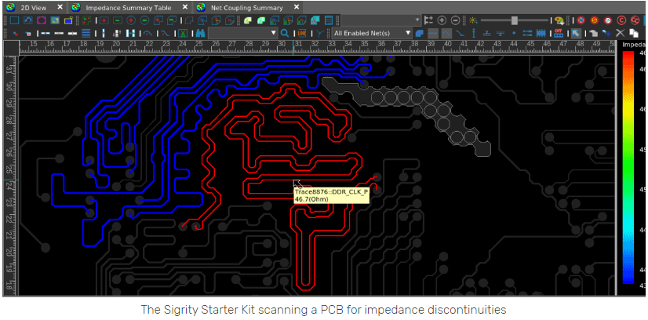The image size is (648, 320).
Task: Toggle the horizontal layers stack icon
Action: pyautogui.click(x=86, y=34)
